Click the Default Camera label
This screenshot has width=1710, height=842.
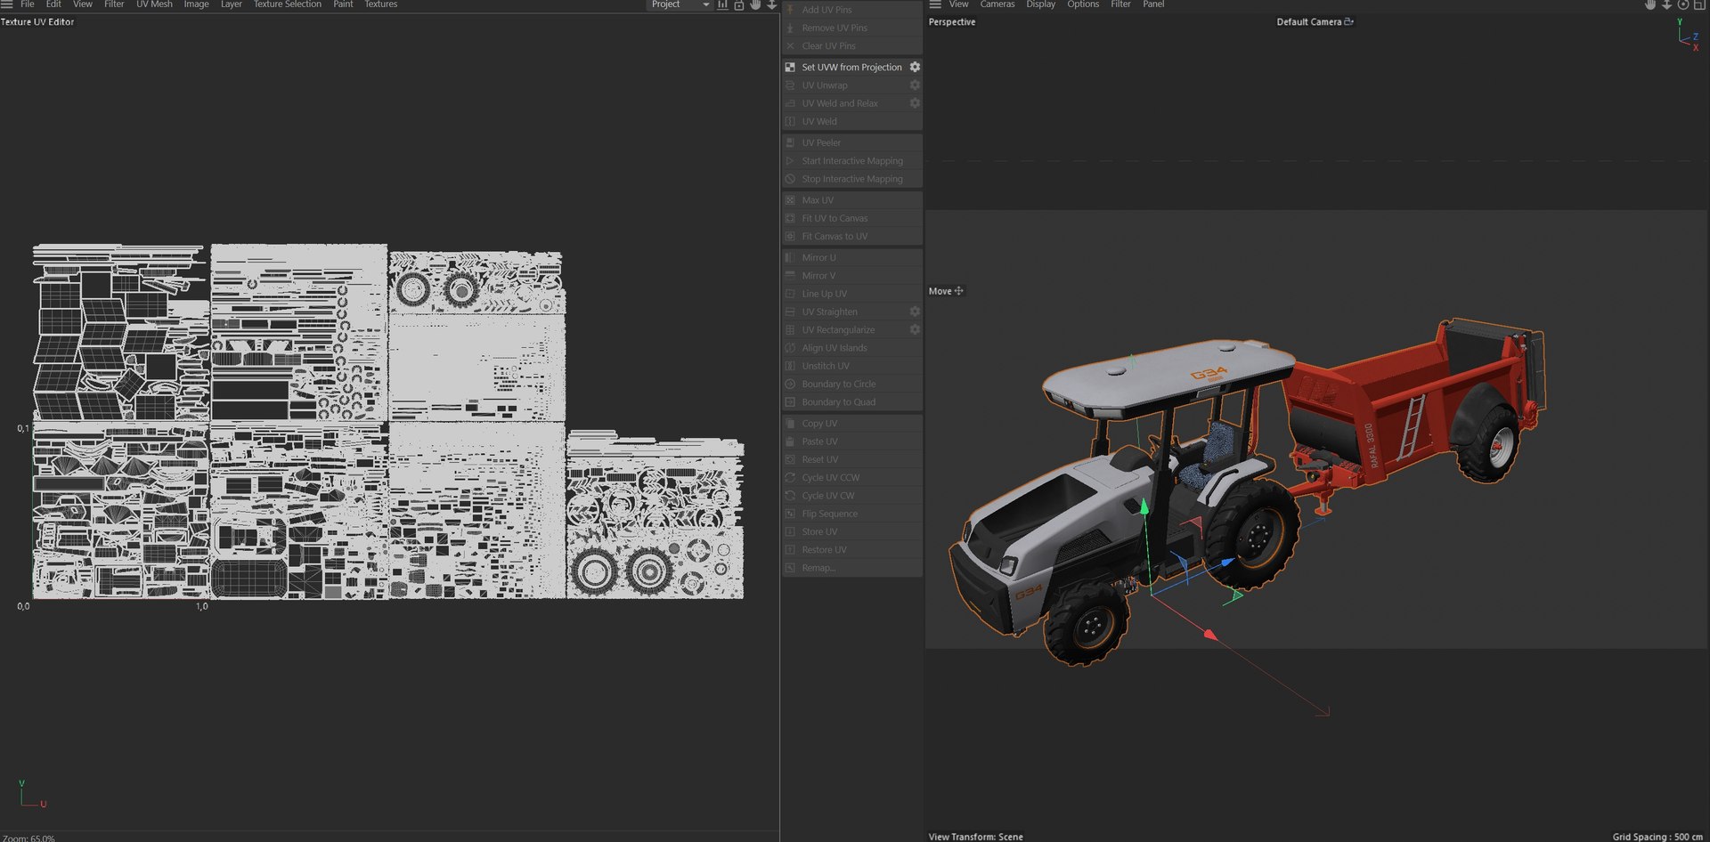click(x=1308, y=21)
